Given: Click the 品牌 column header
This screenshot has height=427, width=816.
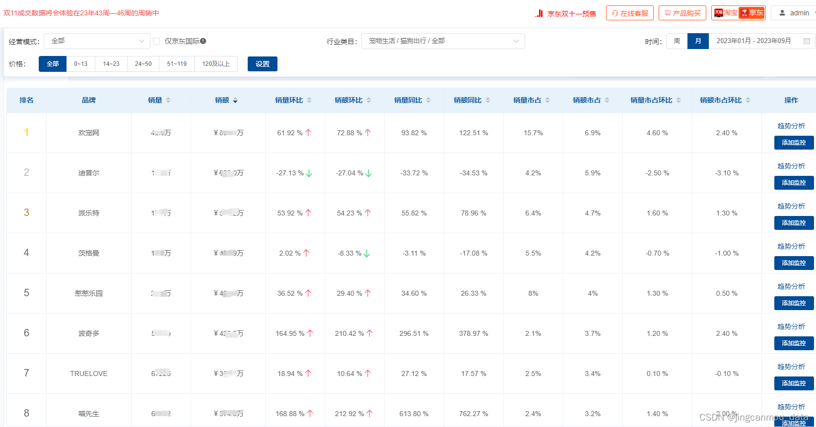Looking at the screenshot, I should pyautogui.click(x=89, y=100).
